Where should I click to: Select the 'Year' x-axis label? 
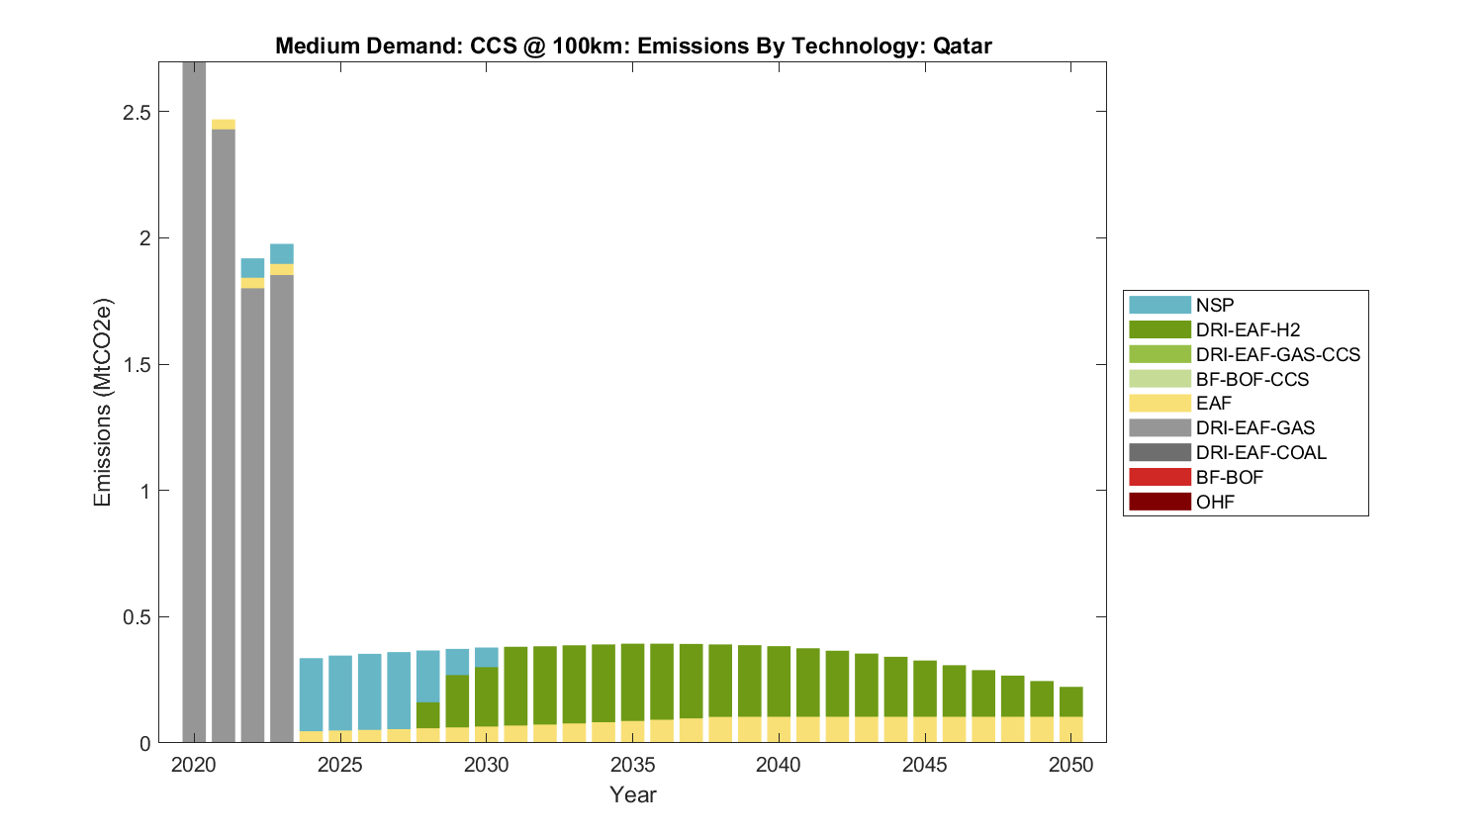pyautogui.click(x=633, y=794)
